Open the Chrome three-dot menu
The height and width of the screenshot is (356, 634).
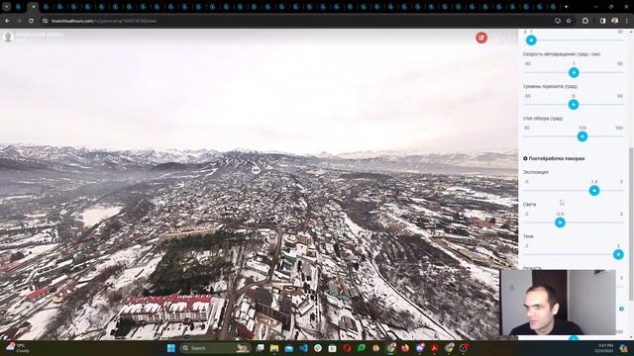tap(627, 21)
